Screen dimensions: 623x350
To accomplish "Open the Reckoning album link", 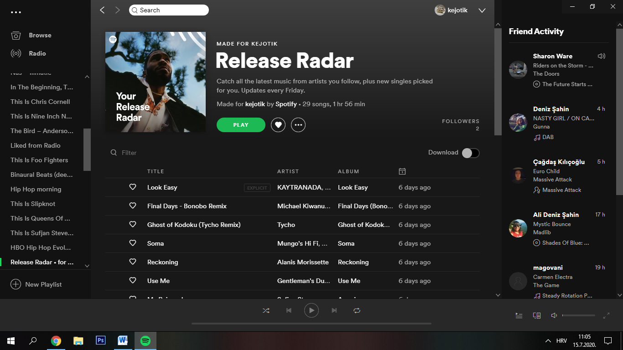I will click(x=353, y=262).
